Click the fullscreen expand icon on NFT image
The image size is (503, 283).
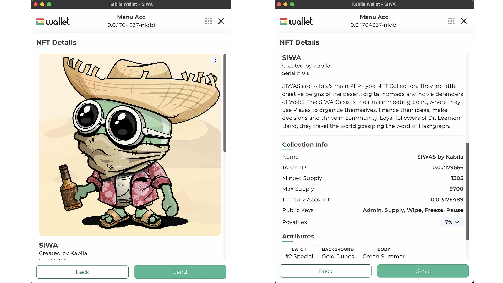point(214,61)
